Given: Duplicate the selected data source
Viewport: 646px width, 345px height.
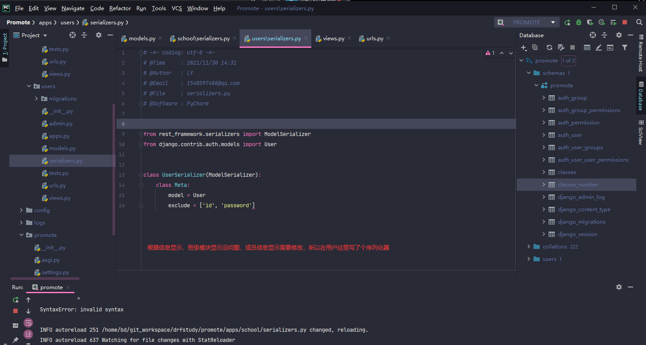Looking at the screenshot, I should (x=535, y=47).
